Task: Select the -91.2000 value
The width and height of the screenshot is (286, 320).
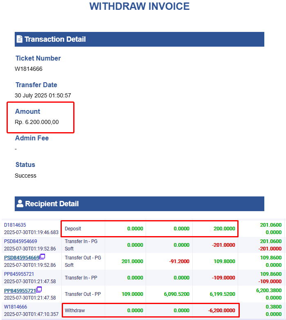Action: 179,261
